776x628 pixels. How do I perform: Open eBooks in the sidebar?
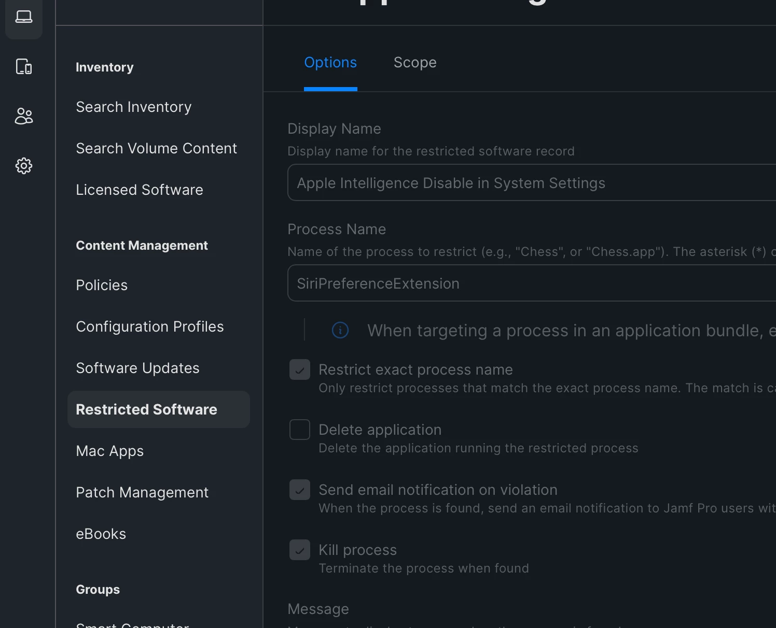click(101, 534)
